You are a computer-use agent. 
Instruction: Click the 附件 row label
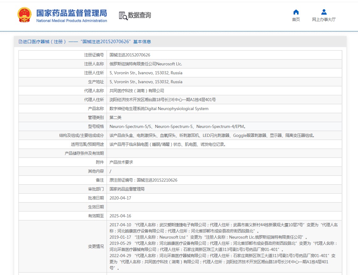(100, 162)
